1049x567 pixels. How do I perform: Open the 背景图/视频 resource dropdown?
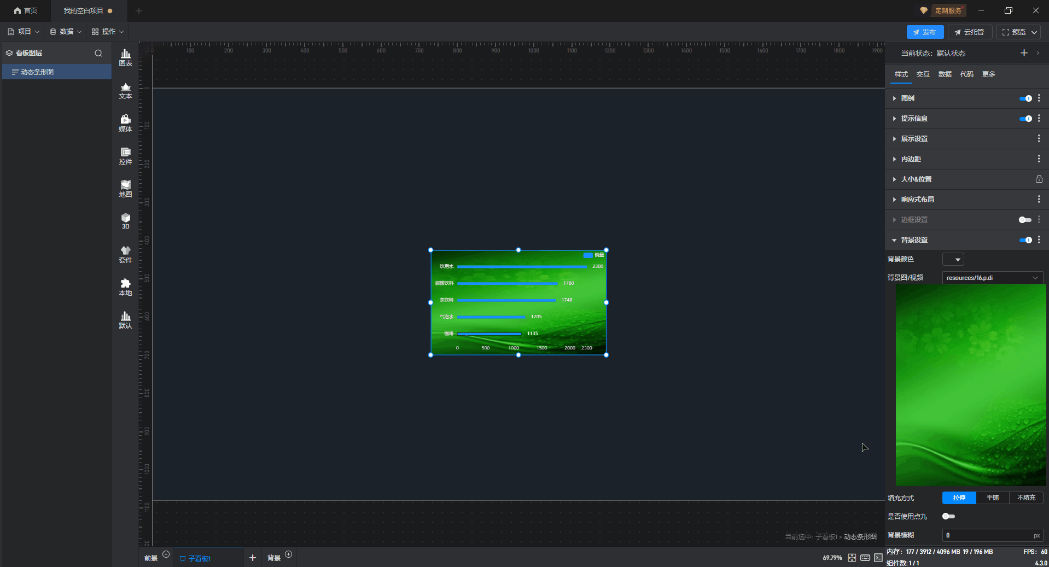click(992, 278)
